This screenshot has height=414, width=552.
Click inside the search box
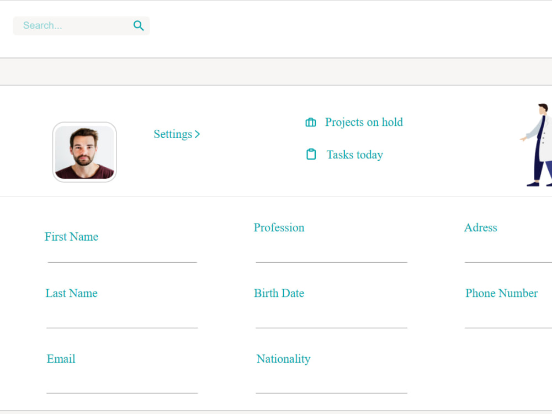pos(66,25)
